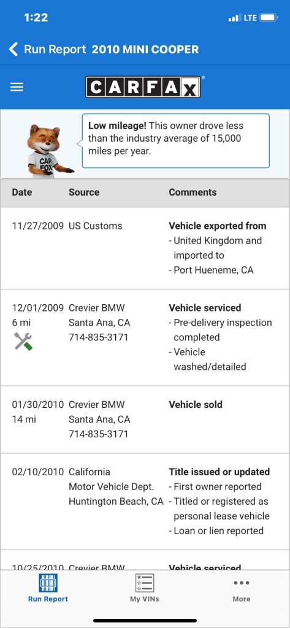290x628 pixels.
Task: Tap the Comments column header
Action: [193, 192]
